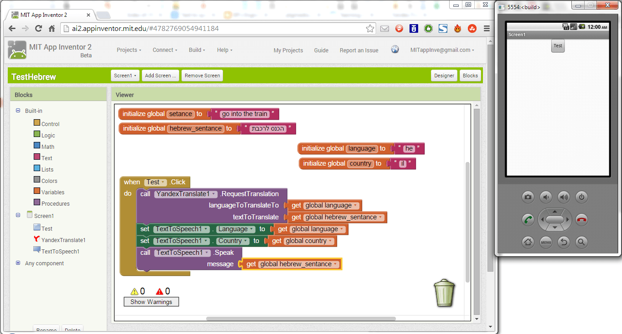Viewport: 622px width, 334px height.
Task: Open My Projects link
Action: coord(288,51)
